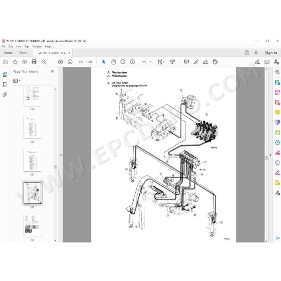The width and height of the screenshot is (281, 281).
Task: Click the document vertical scrollbar thumb
Action: coord(267,158)
